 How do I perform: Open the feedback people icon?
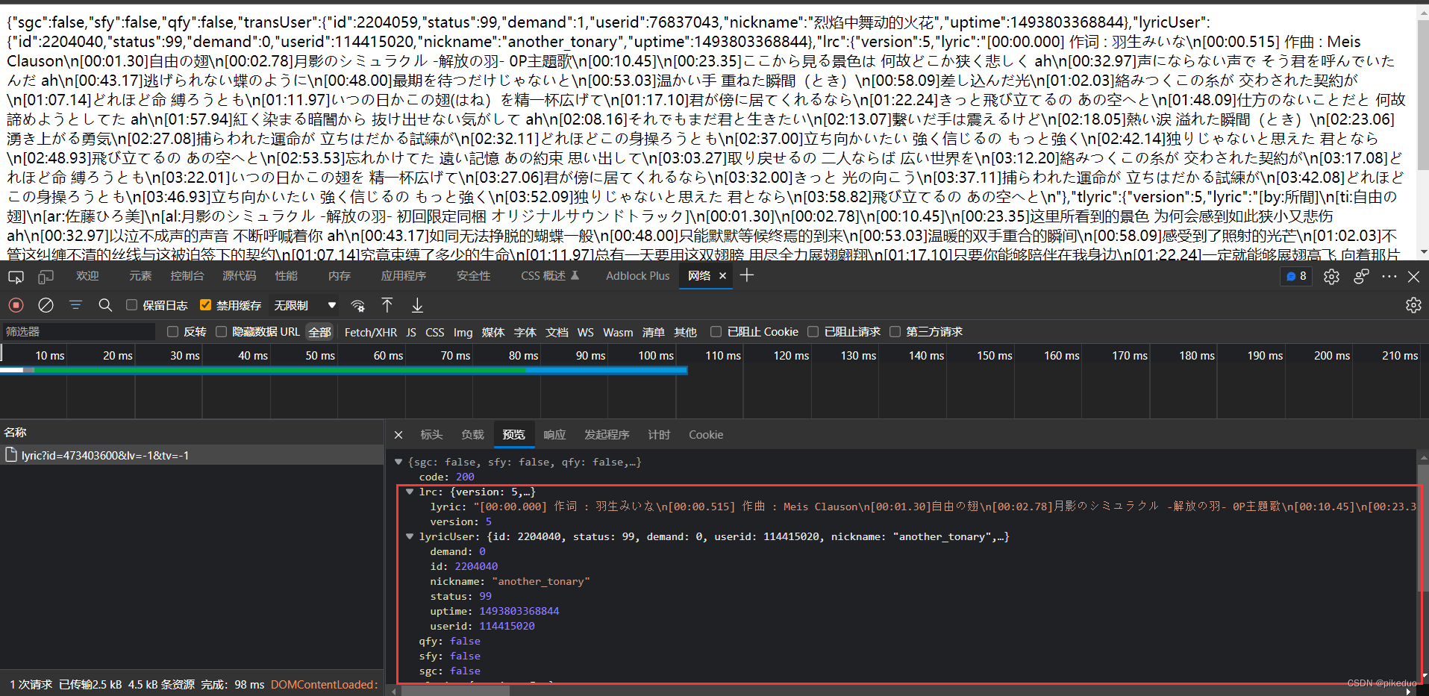[x=1361, y=277]
